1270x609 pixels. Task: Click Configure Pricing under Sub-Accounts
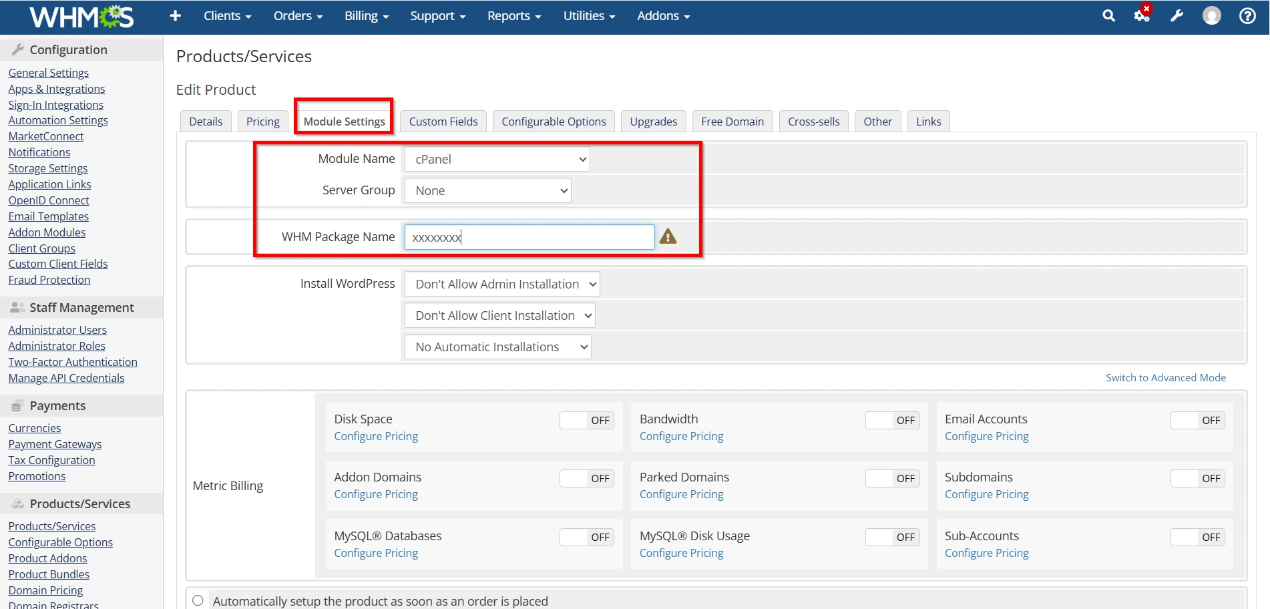click(x=986, y=553)
